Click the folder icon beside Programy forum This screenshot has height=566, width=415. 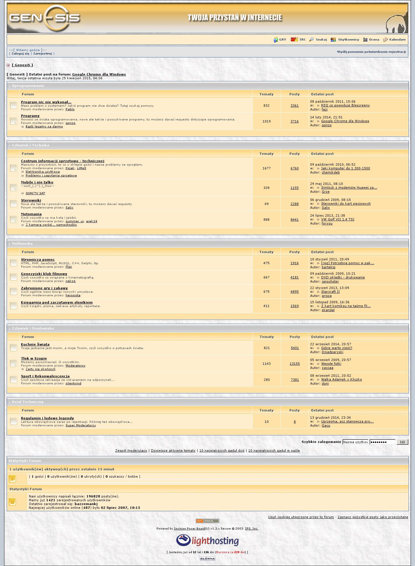pos(13,121)
